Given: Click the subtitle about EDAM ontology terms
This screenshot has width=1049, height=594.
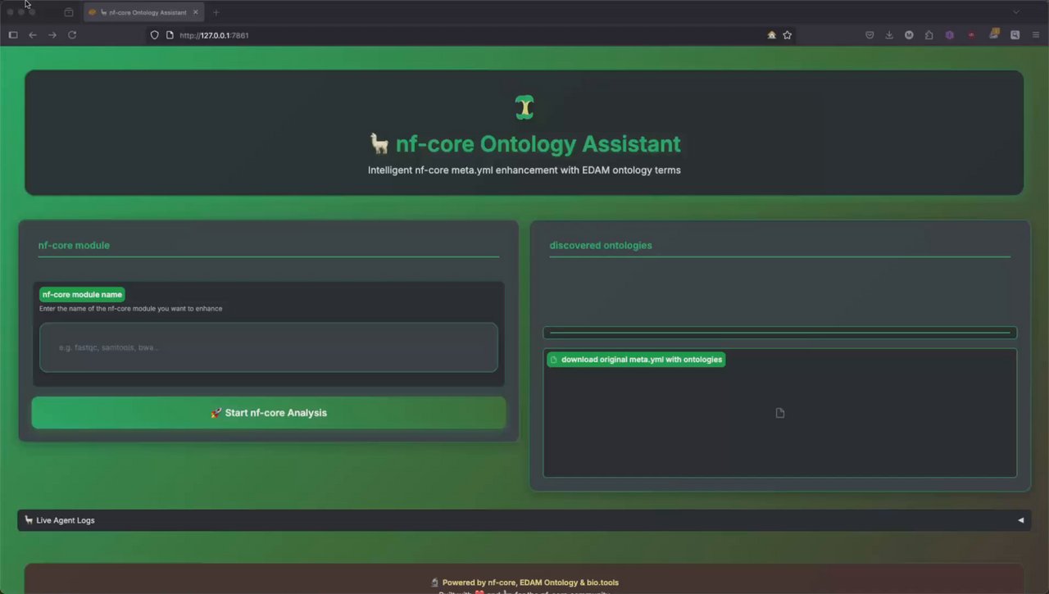Looking at the screenshot, I should (524, 170).
